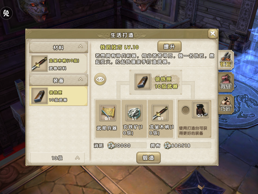Image resolution: width=258 pixels, height=194 pixels.
Task: Open the 10级 level dropdown
Action: [57, 158]
